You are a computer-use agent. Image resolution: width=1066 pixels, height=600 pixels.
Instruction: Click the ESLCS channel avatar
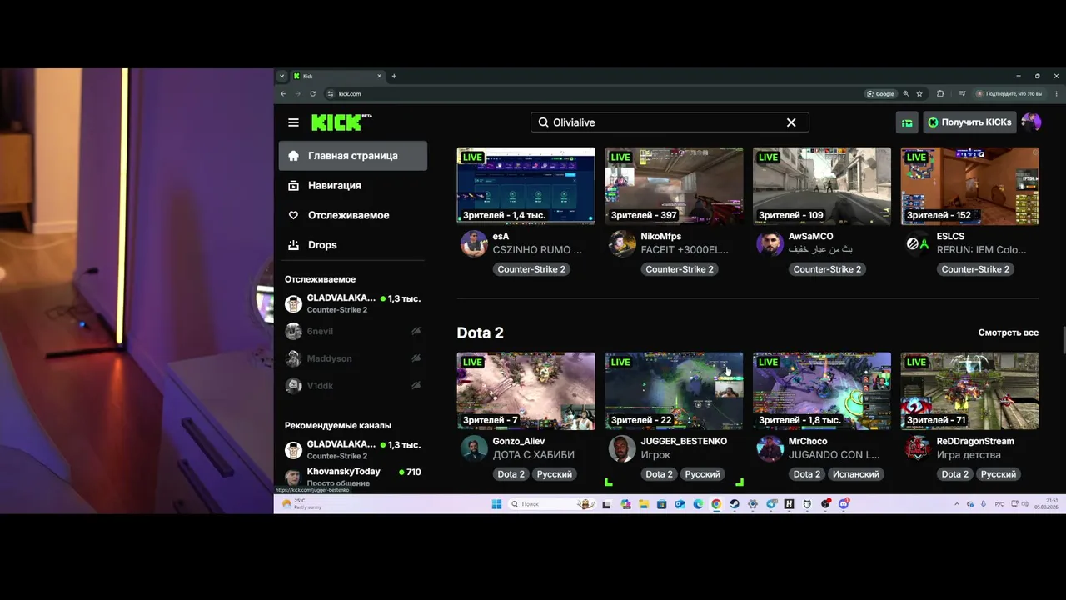918,243
